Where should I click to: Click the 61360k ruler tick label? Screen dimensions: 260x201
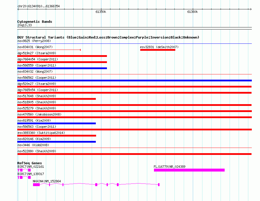click(x=193, y=12)
